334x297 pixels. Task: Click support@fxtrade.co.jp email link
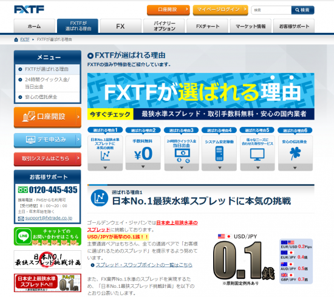[49, 218]
